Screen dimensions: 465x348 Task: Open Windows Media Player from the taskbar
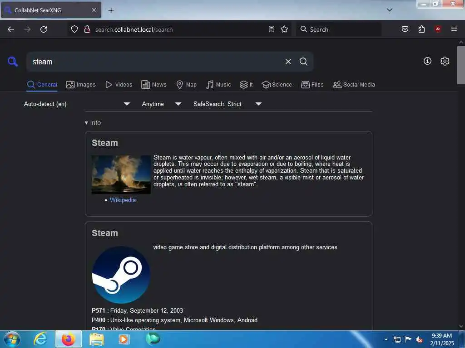[x=124, y=339]
